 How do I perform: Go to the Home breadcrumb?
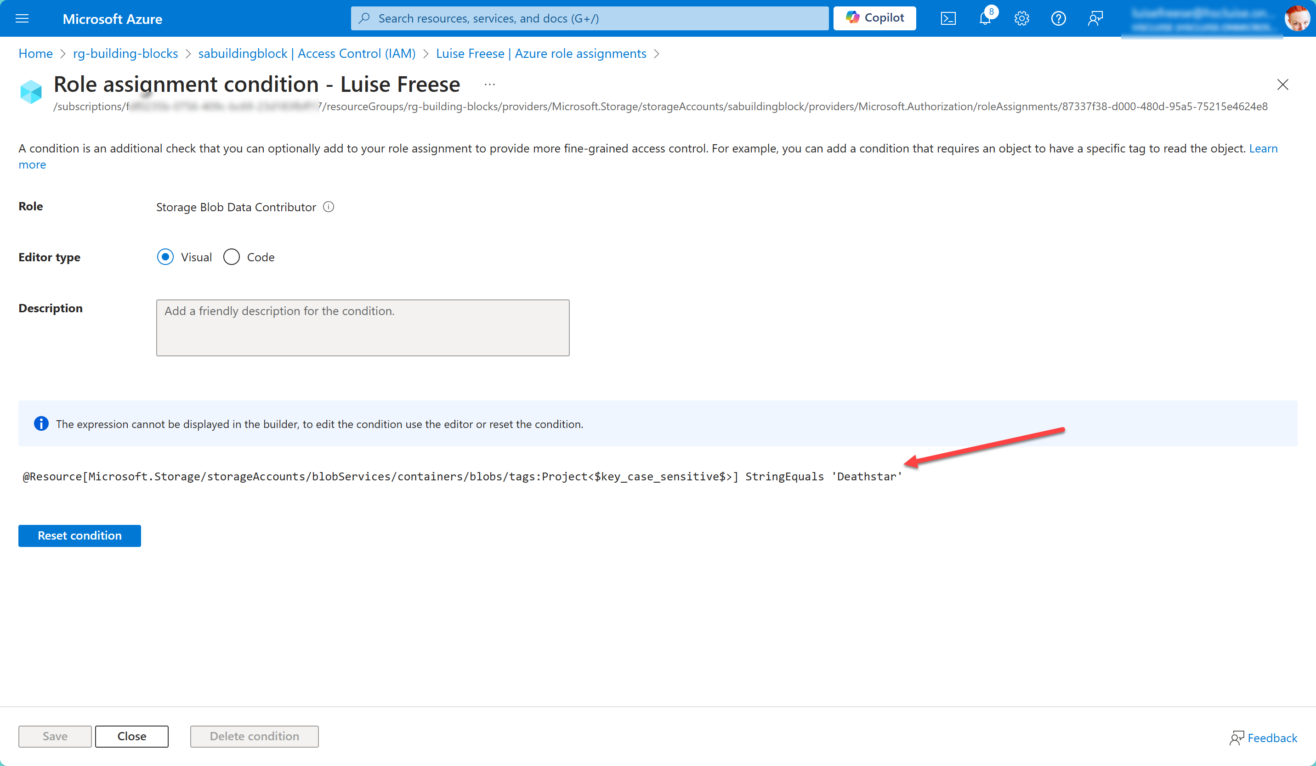35,53
